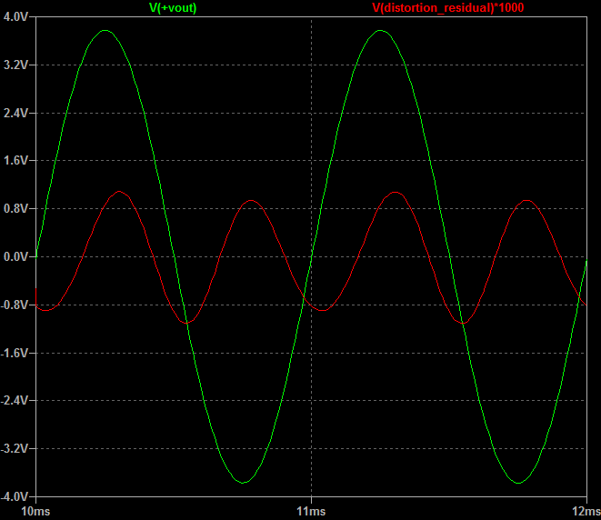
Task: Click the 4.0V vertical axis label
Action: 15,17
